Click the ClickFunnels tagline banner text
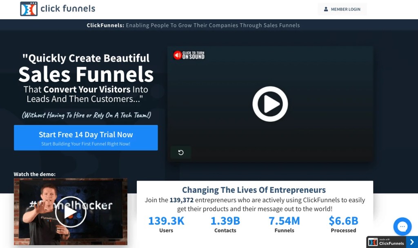The width and height of the screenshot is (418, 248). click(x=193, y=25)
